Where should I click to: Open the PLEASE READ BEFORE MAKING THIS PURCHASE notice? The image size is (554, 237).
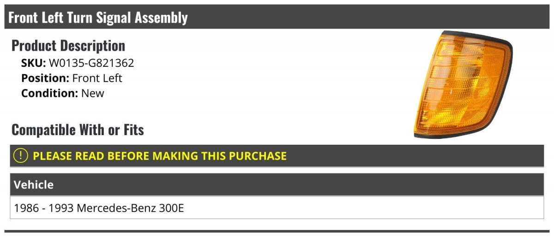(x=160, y=156)
